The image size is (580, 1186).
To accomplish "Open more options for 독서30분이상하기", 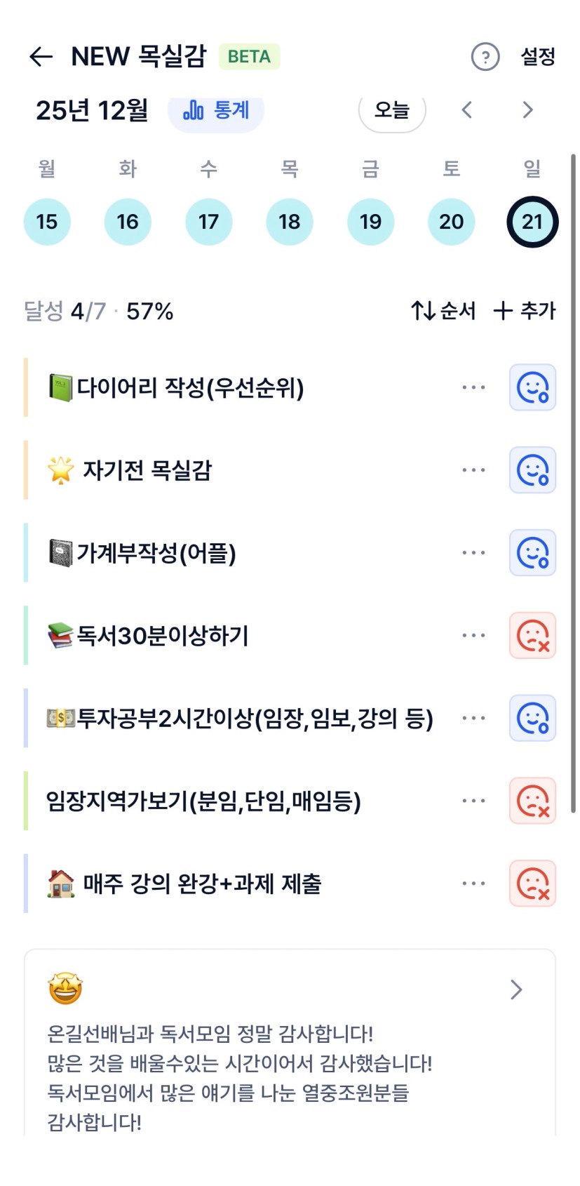I will point(473,636).
